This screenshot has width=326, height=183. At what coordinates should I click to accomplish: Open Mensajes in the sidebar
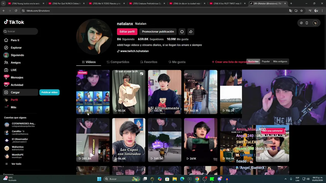17,78
